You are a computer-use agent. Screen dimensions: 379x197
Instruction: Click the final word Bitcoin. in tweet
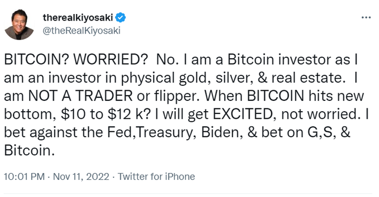click(x=29, y=150)
